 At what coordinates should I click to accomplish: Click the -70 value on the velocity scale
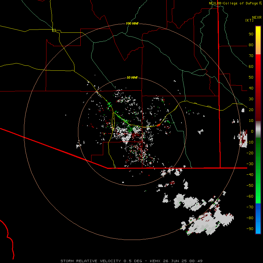(x=250, y=207)
